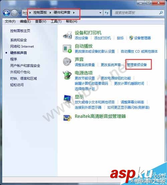Open the 工具(T) menu
Viewport: 167px width, 185px height.
coord(56,21)
